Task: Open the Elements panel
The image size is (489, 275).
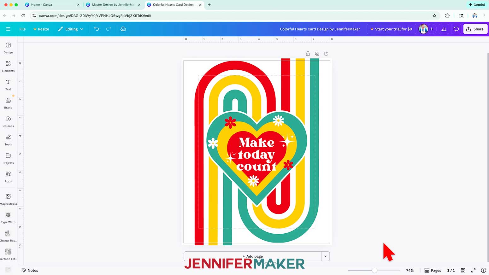Action: point(8,67)
